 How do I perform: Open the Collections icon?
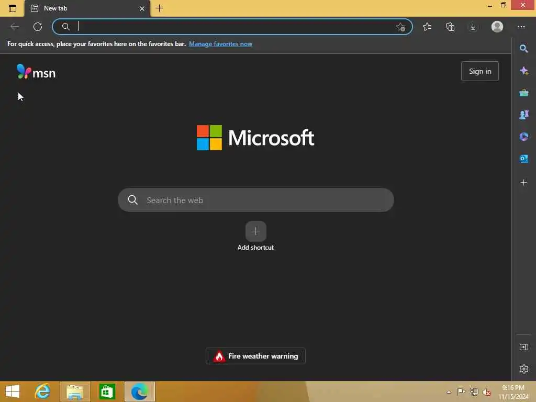(450, 27)
